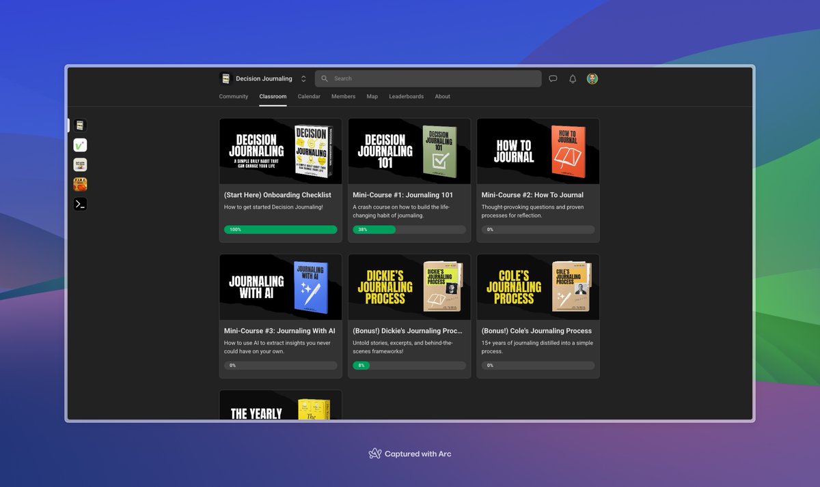Click "Untold stories, excerpts" description

coord(402,347)
